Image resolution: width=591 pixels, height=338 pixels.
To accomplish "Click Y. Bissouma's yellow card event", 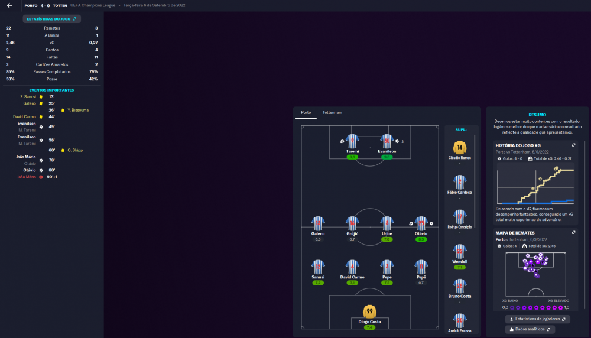I will coord(69,110).
